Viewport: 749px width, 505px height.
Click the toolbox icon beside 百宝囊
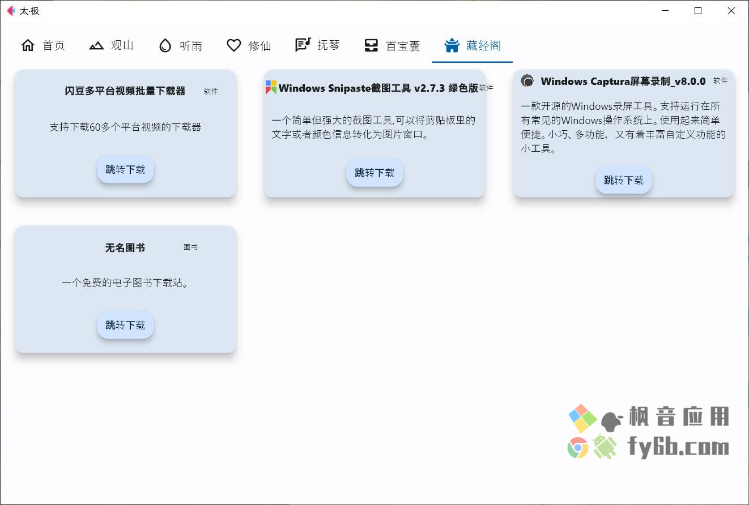point(371,45)
